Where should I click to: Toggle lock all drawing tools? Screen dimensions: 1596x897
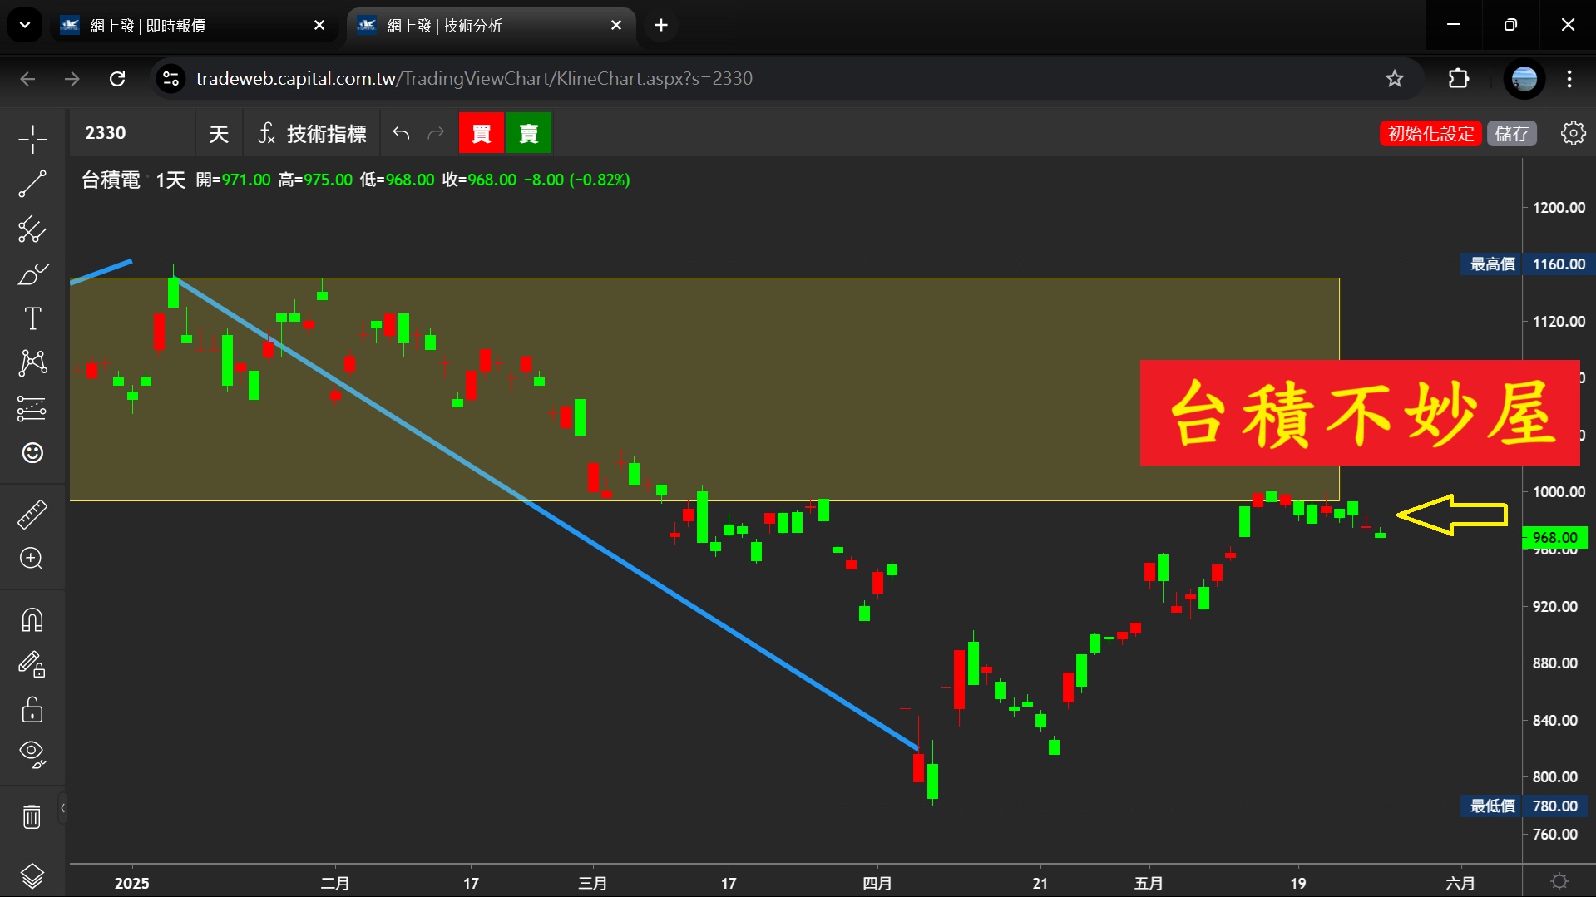(x=32, y=710)
